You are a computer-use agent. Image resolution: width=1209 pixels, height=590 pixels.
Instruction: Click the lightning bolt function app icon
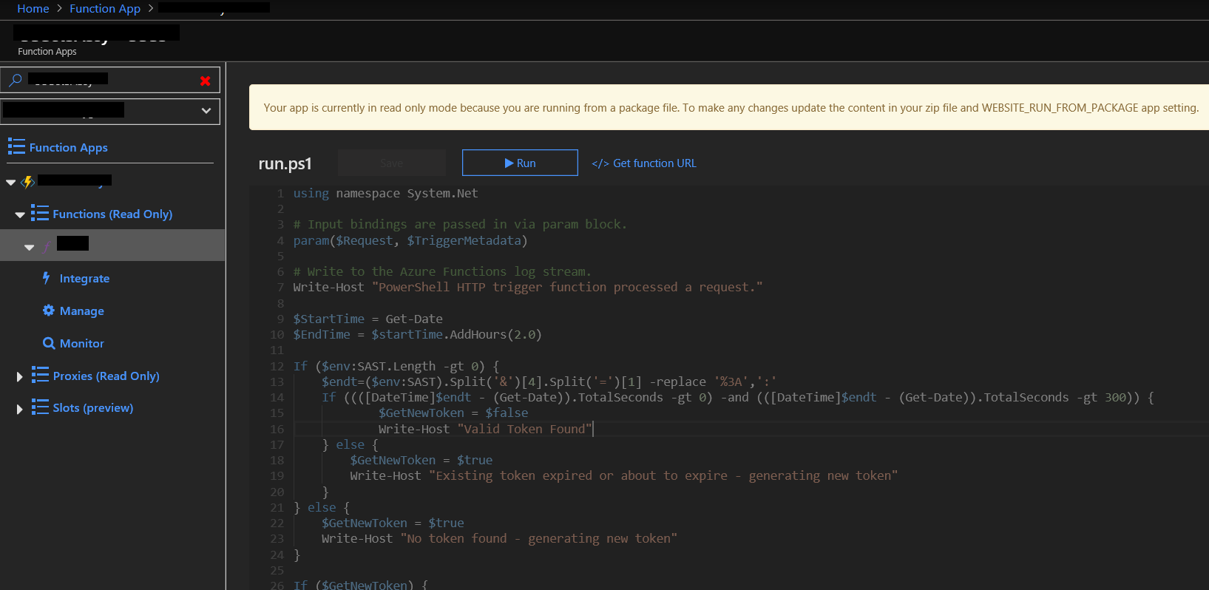click(x=28, y=182)
